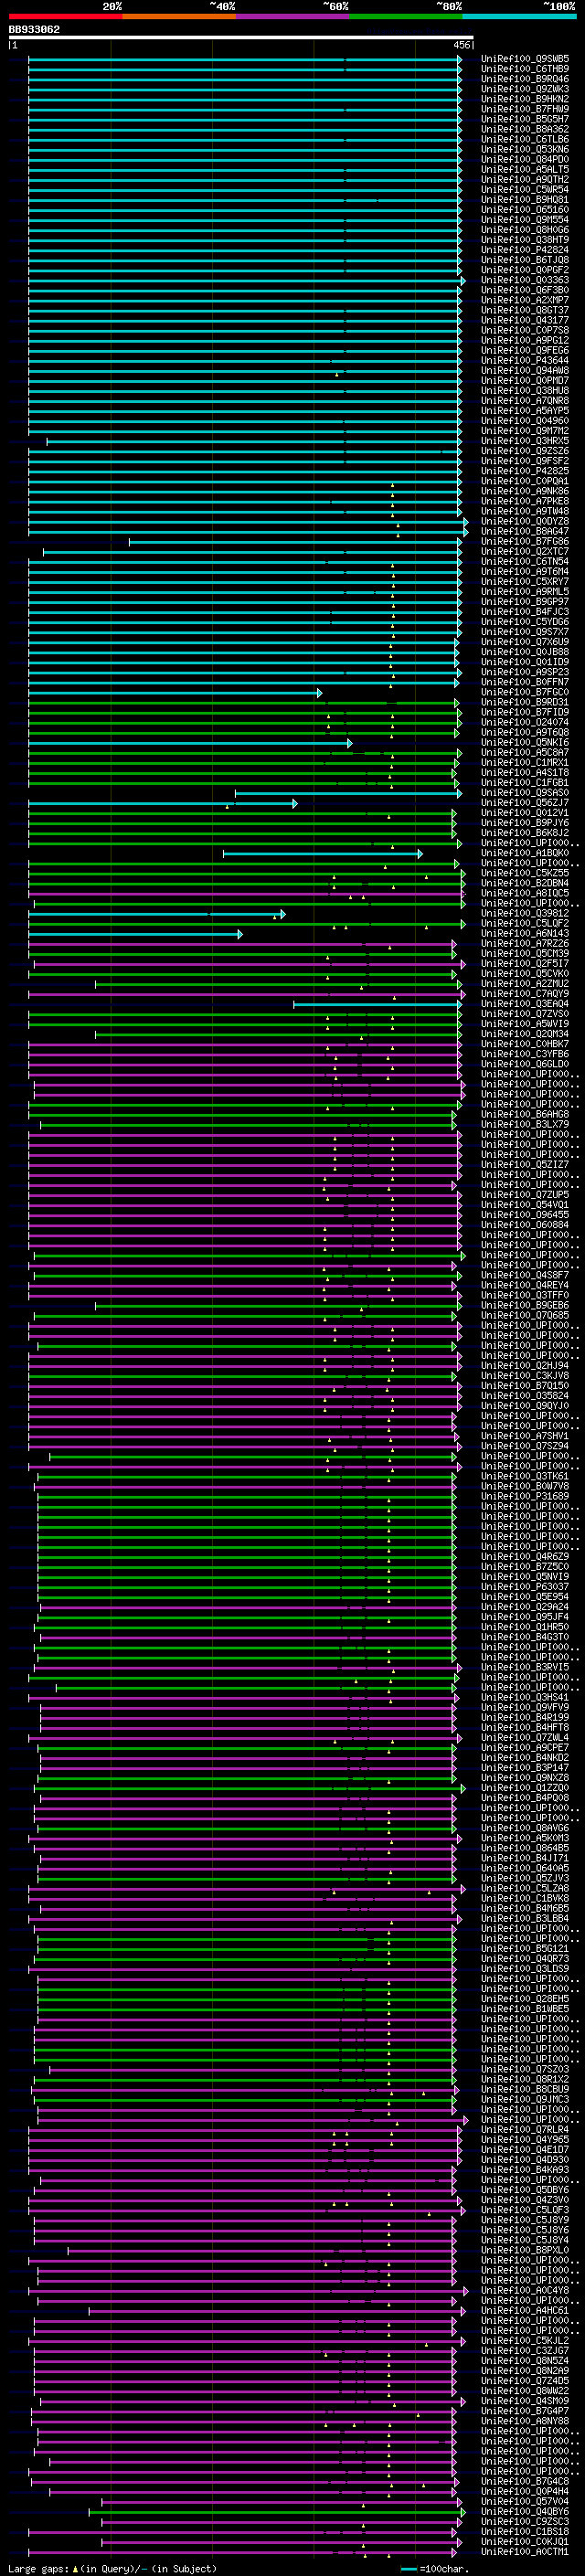The width and height of the screenshot is (585, 2576).
Task: Click the arrowhead of the UniRef100_A1BQK0 fragment
Action: pos(420,853)
